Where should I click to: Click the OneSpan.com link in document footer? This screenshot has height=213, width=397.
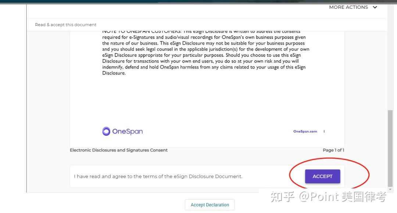[x=305, y=131]
